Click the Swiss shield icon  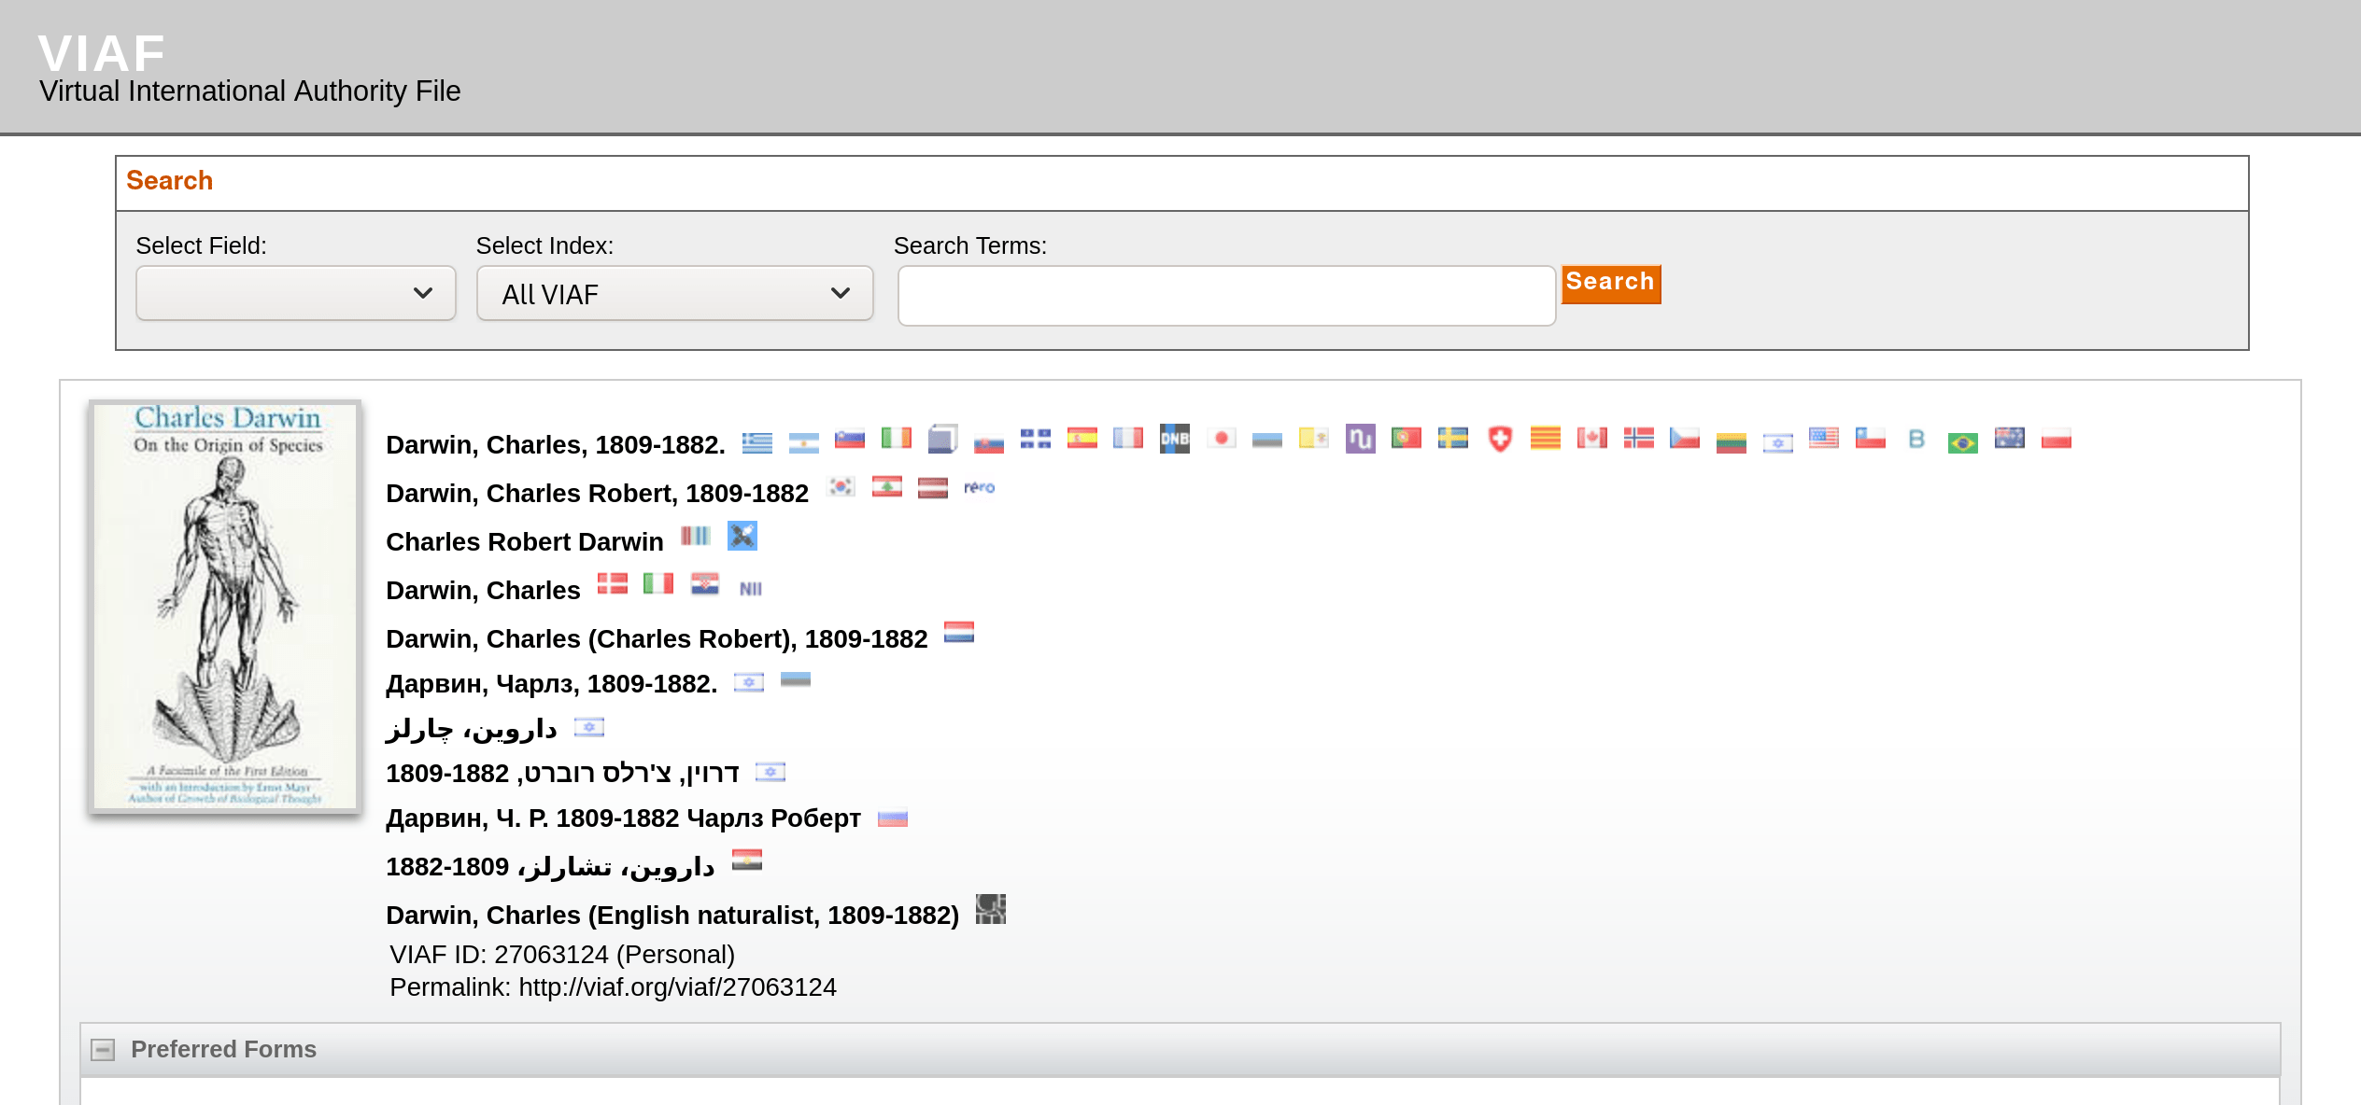(1499, 439)
